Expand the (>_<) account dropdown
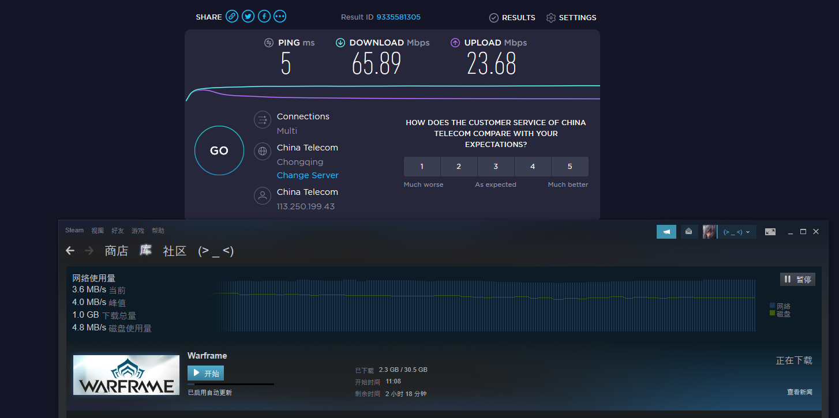839x418 pixels. (x=737, y=232)
